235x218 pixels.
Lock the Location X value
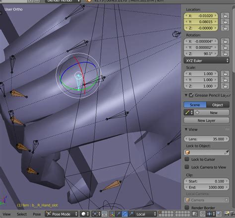coord(225,16)
